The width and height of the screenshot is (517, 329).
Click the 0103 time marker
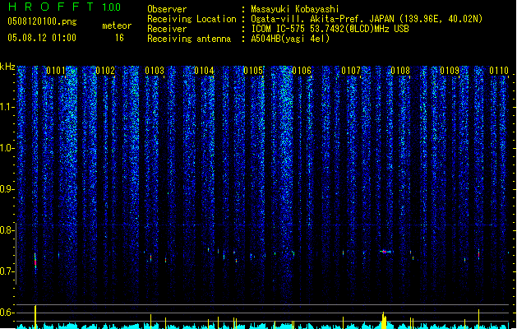[x=155, y=71]
